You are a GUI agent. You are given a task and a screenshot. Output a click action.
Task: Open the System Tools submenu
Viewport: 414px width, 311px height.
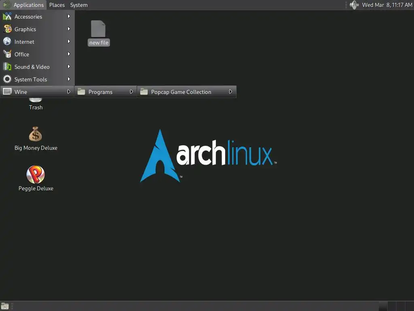(37, 79)
